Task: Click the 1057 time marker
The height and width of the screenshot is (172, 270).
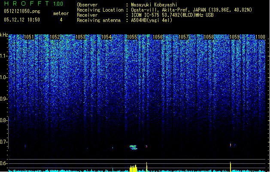Action: coord(184,37)
